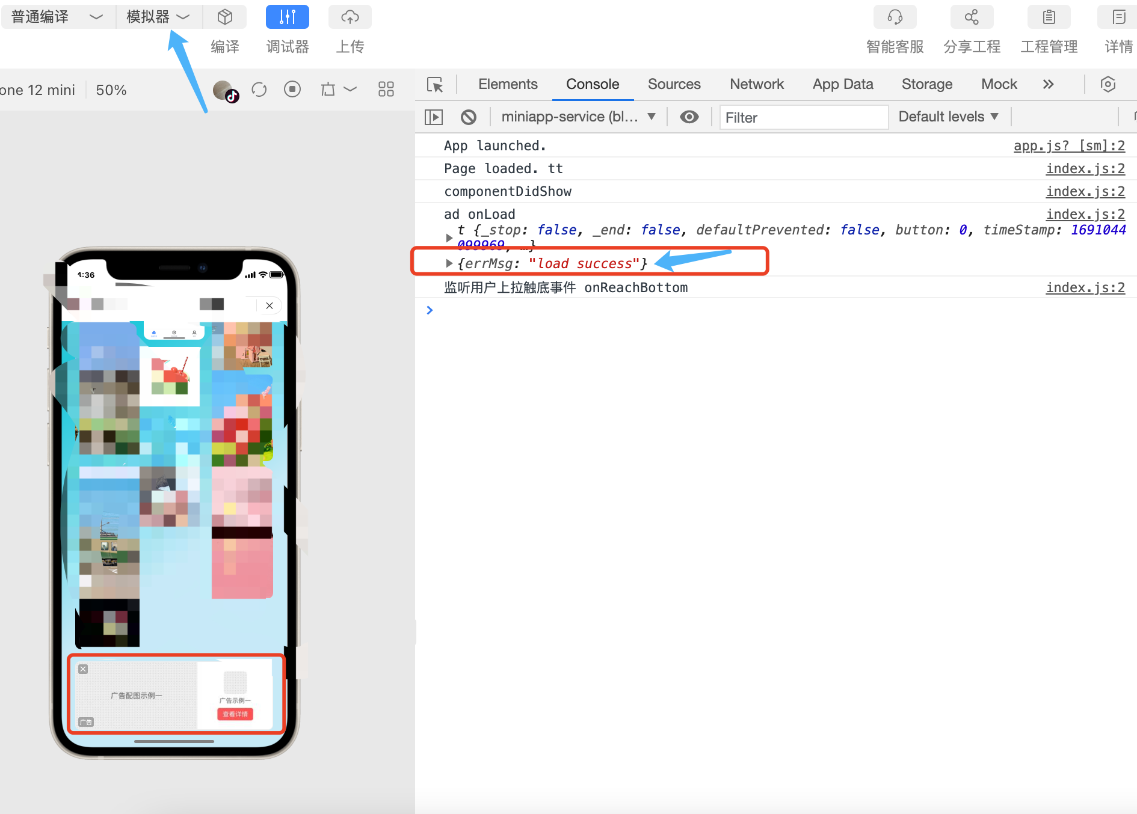Screen dimensions: 1137x814
Task: Click the console Filter input field
Action: coord(804,117)
